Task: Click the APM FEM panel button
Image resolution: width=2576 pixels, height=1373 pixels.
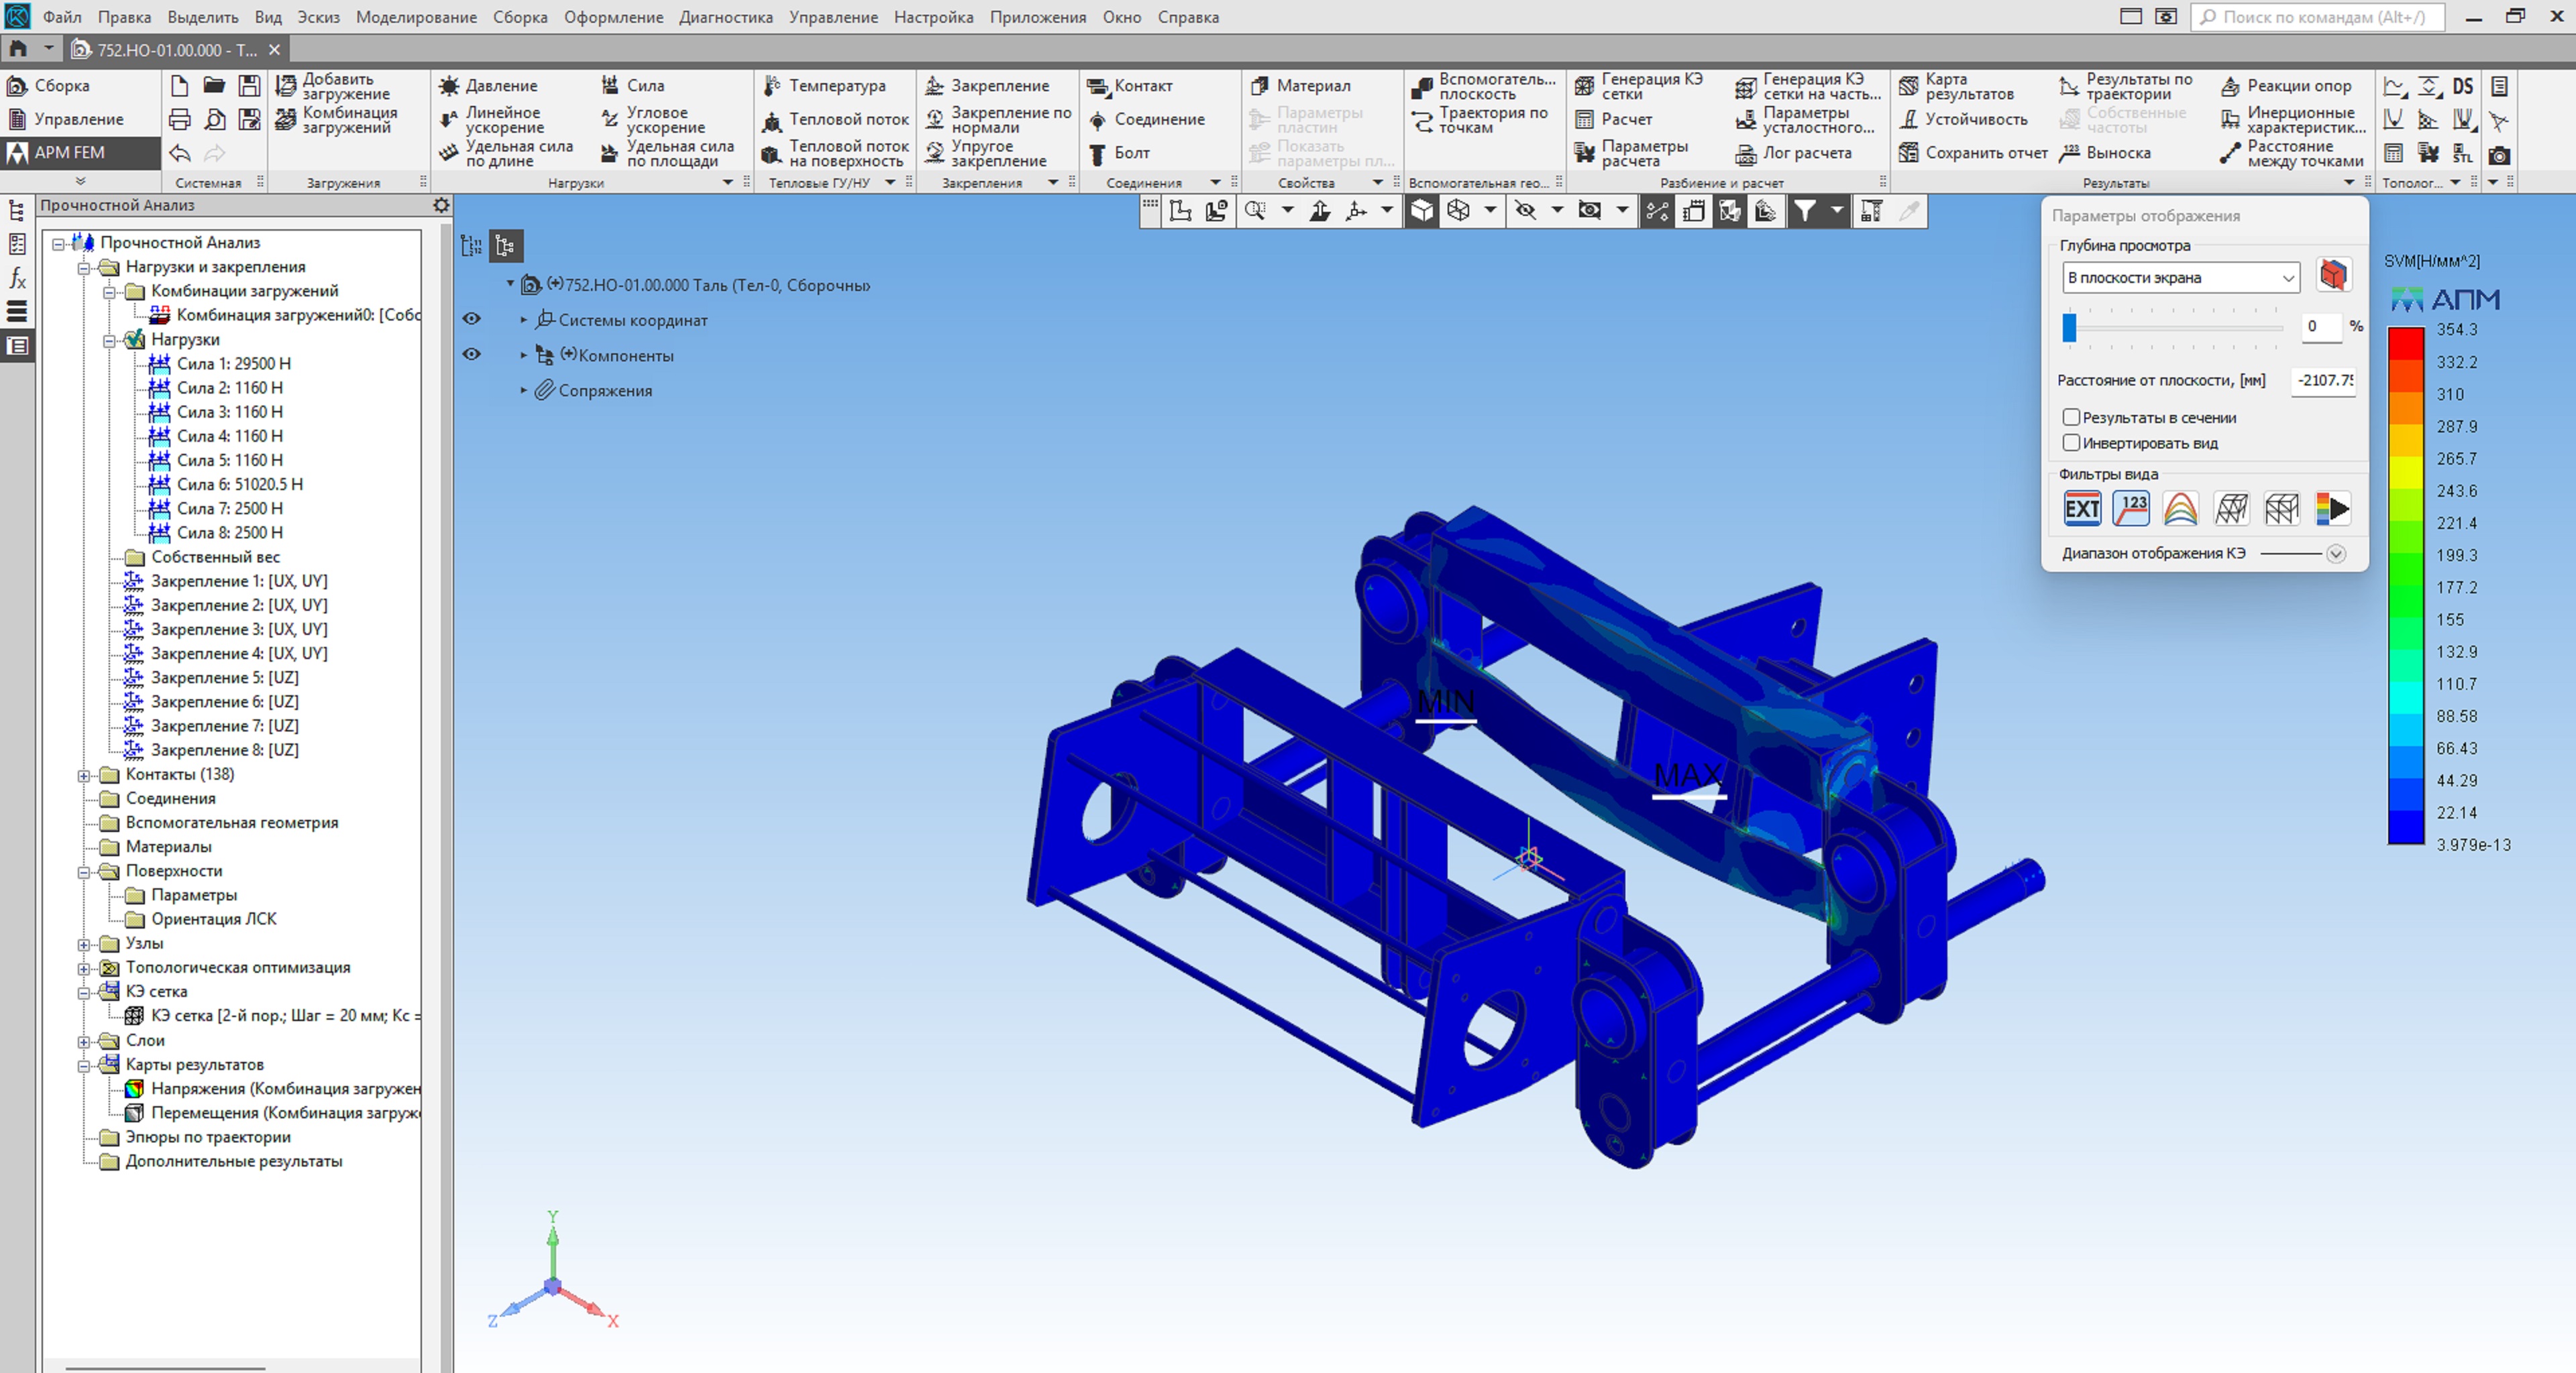Action: coord(70,152)
